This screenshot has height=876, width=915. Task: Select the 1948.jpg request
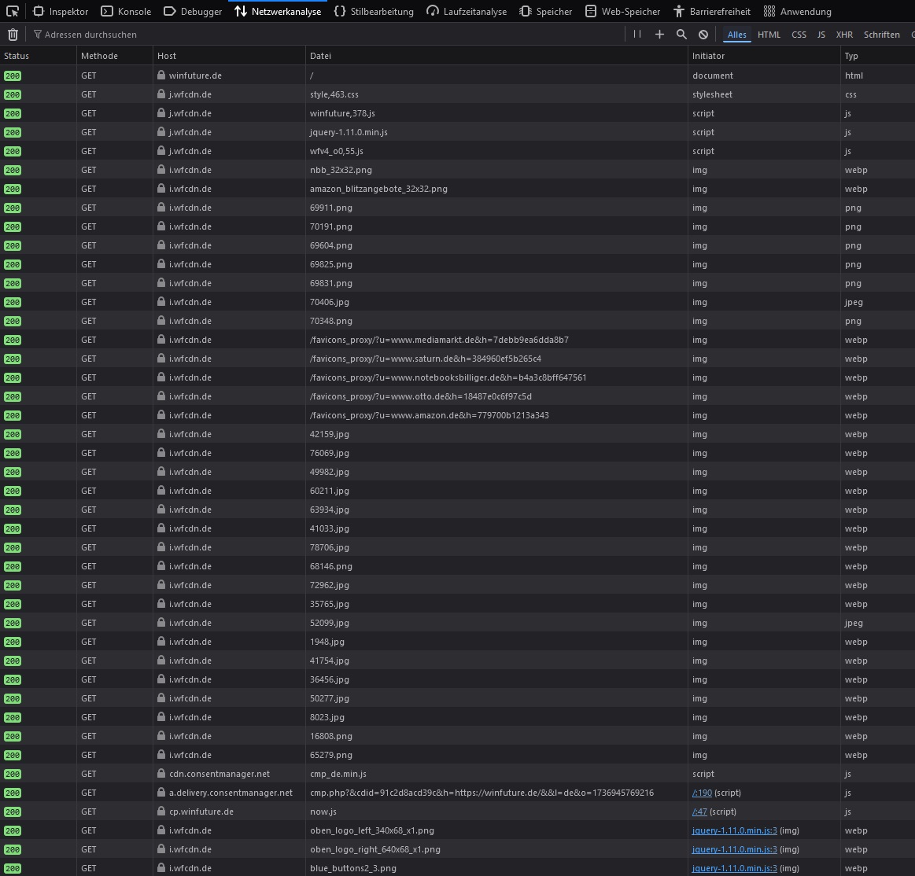pyautogui.click(x=458, y=642)
